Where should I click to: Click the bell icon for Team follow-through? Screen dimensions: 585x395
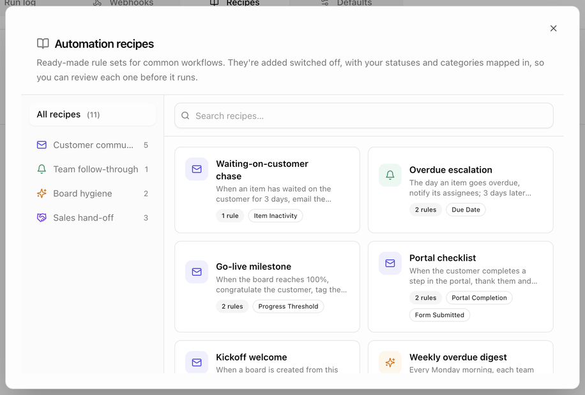point(42,169)
